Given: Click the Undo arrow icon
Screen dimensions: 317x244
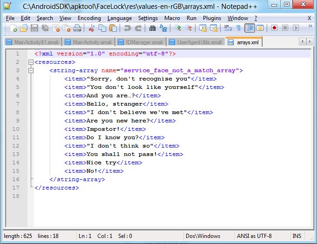Looking at the screenshot, I should coord(127,28).
